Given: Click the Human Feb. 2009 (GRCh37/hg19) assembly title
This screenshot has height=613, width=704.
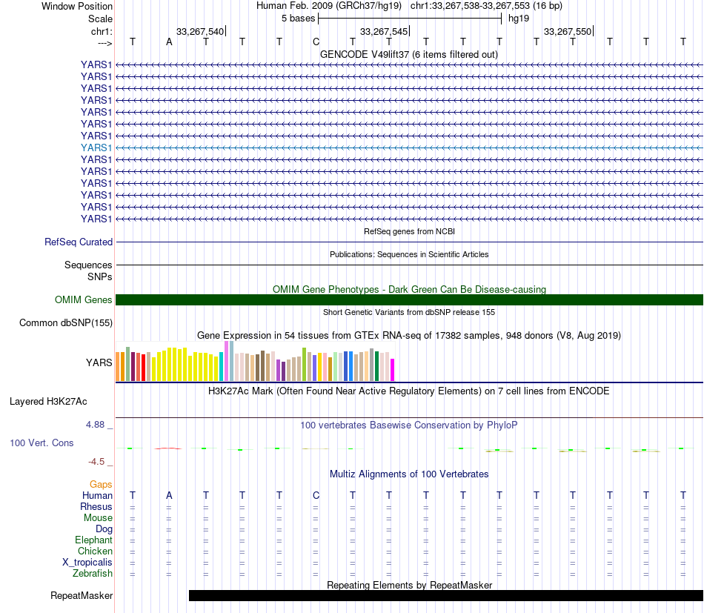Looking at the screenshot, I should pos(328,6).
